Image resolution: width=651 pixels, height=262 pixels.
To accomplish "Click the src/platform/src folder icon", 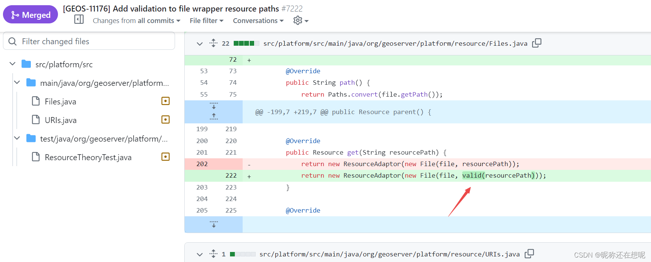I will 26,64.
